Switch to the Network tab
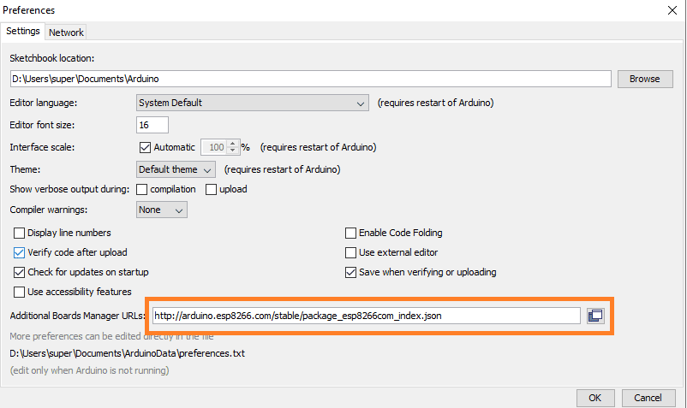Image resolution: width=687 pixels, height=408 pixels. point(66,33)
